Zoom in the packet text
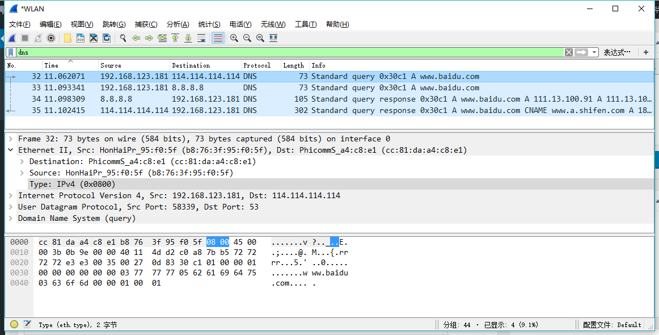 234,38
